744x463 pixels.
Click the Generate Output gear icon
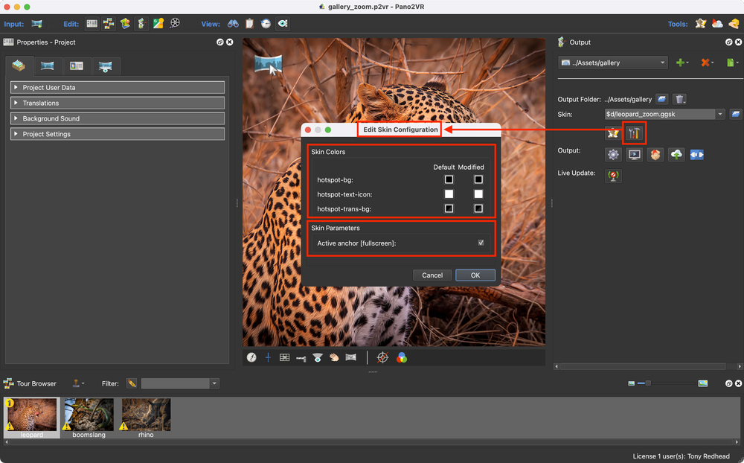point(613,155)
